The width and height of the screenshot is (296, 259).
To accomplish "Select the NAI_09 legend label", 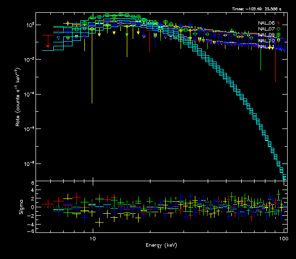I will [266, 35].
